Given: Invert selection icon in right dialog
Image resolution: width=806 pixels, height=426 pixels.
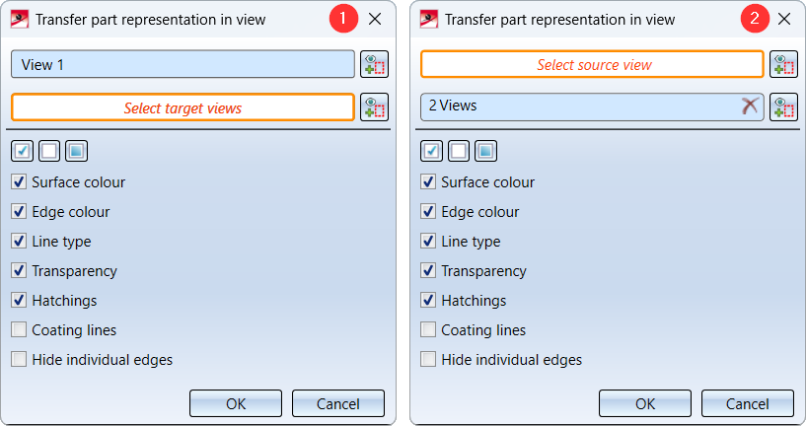Looking at the screenshot, I should 485,151.
